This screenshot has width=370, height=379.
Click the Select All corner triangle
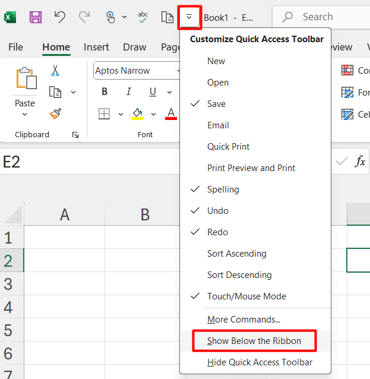12,214
